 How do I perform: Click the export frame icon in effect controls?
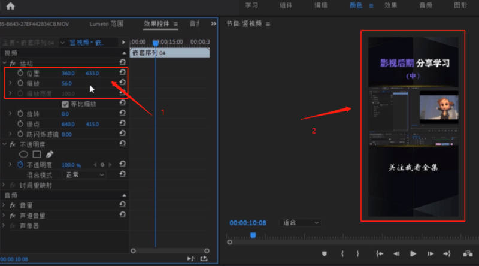(x=204, y=259)
